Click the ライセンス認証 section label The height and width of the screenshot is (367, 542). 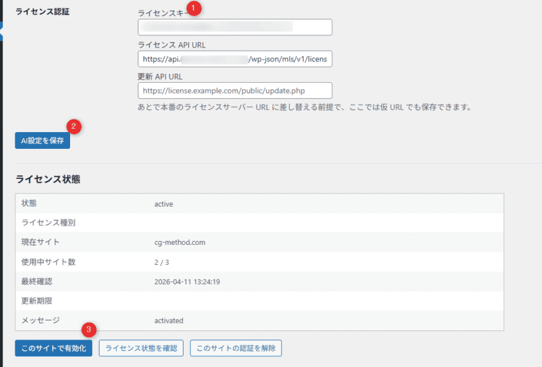point(44,13)
